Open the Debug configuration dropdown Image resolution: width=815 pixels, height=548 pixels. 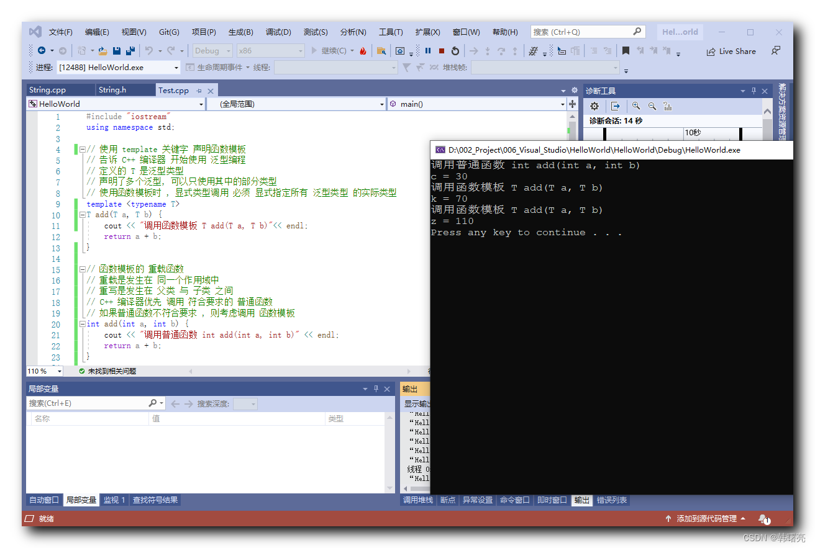tap(212, 51)
